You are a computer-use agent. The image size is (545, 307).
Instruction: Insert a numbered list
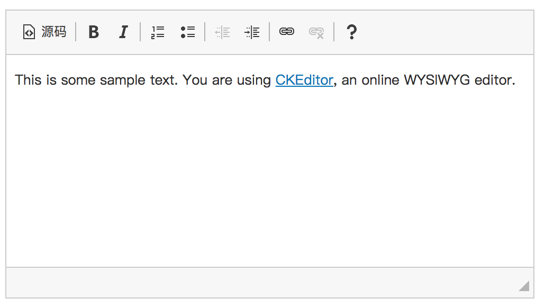tap(158, 32)
